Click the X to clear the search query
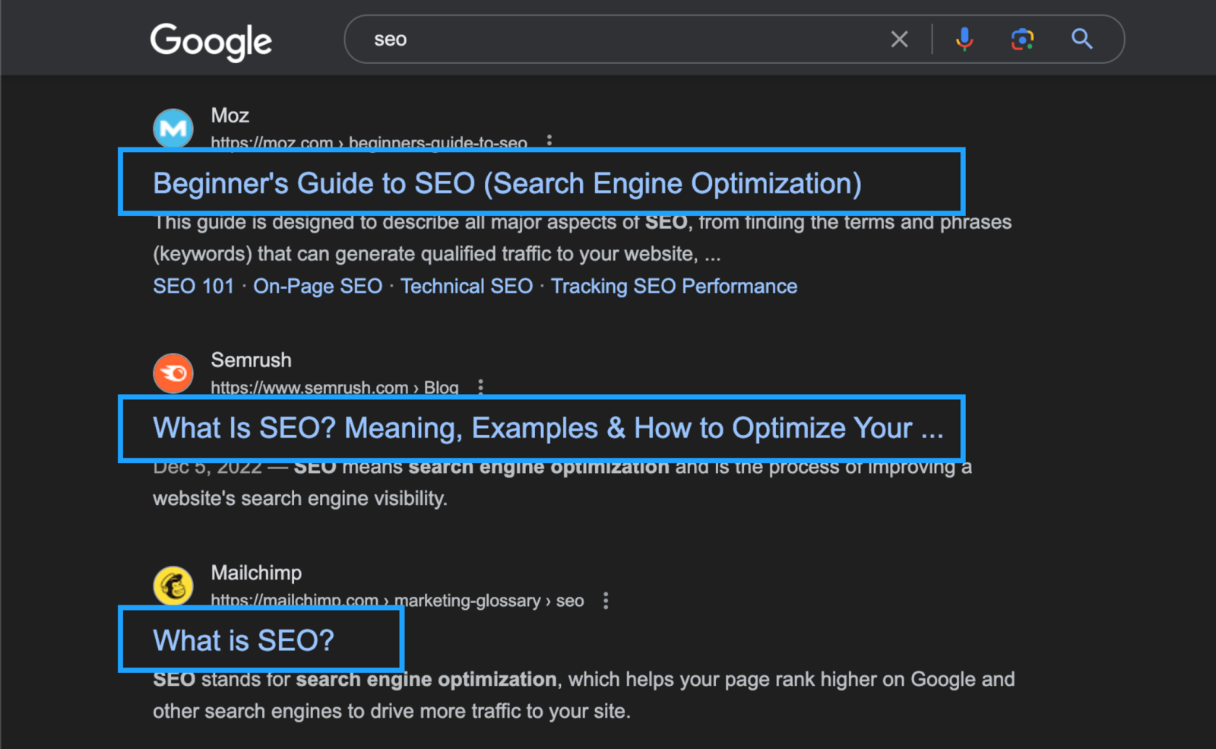This screenshot has width=1216, height=749. (899, 39)
